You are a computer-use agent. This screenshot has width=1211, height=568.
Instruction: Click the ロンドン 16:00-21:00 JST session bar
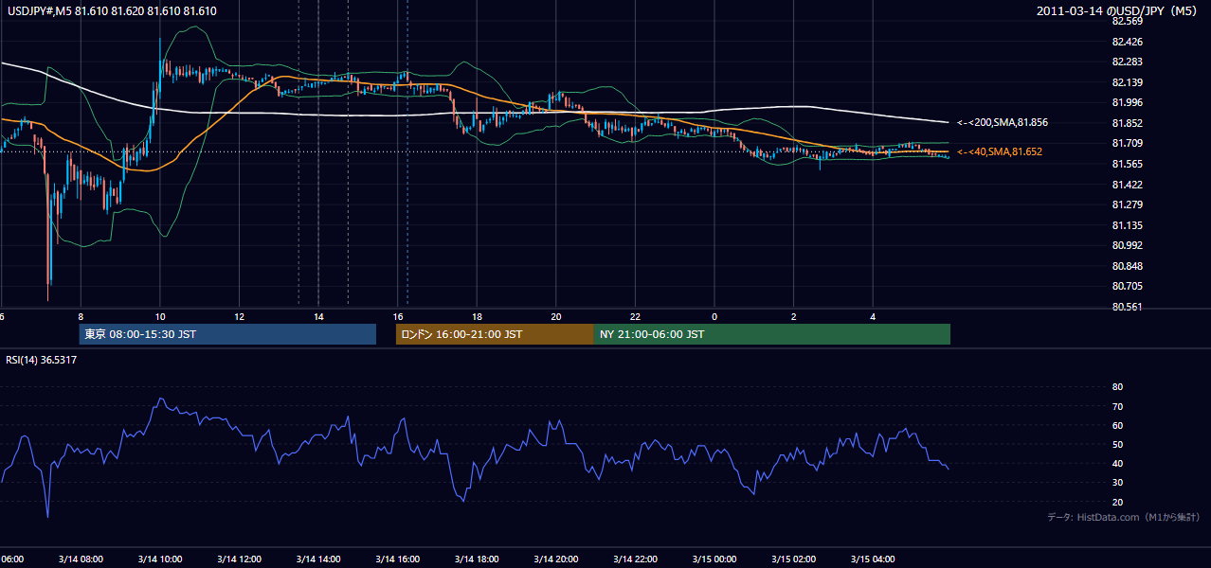(x=495, y=334)
